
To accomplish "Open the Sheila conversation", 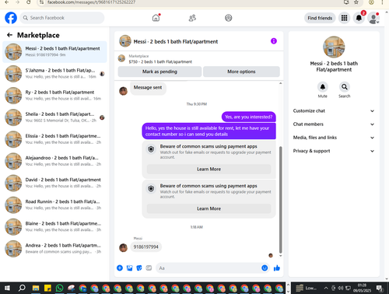I will coord(54,117).
